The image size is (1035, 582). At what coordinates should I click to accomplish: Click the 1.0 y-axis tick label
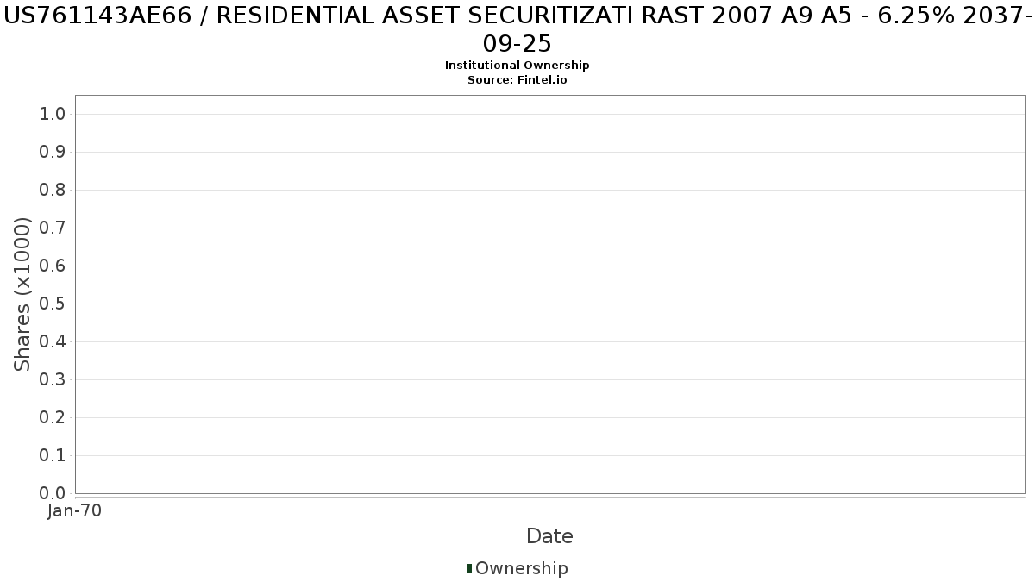[x=53, y=115]
